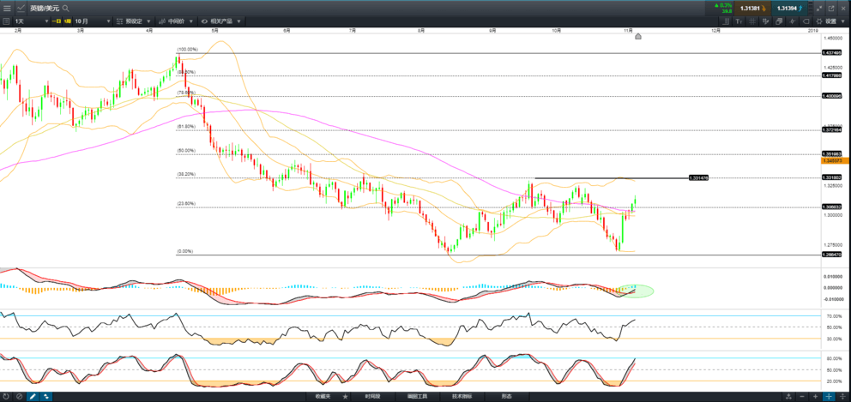
Task: Open the 时间段 timeframe tab
Action: click(373, 397)
